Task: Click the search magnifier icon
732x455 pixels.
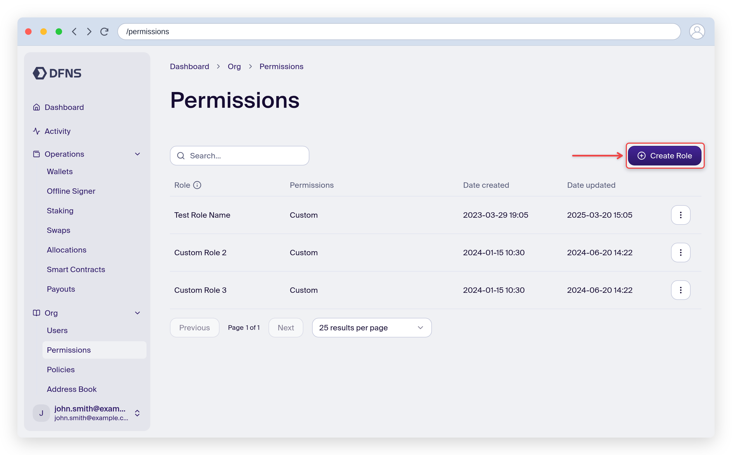Action: [x=181, y=156]
